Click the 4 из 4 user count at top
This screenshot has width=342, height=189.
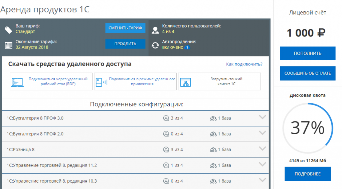point(168,31)
